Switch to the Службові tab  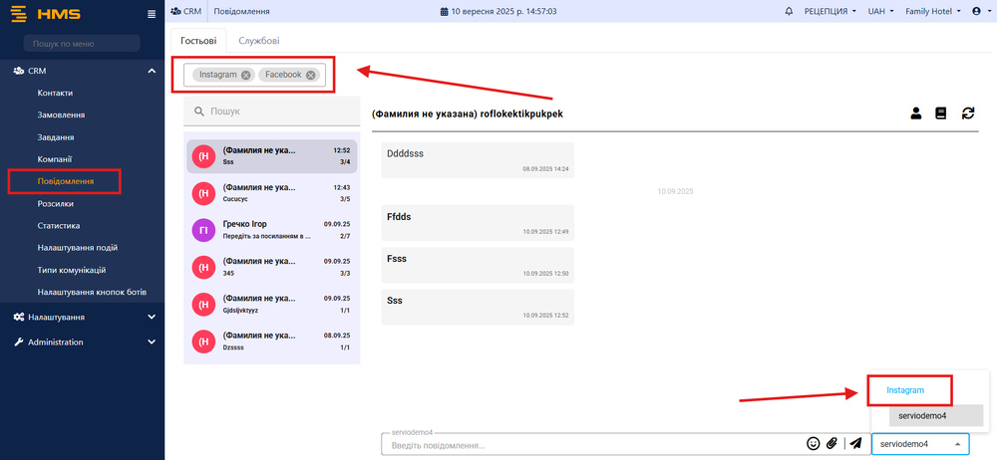click(x=258, y=41)
